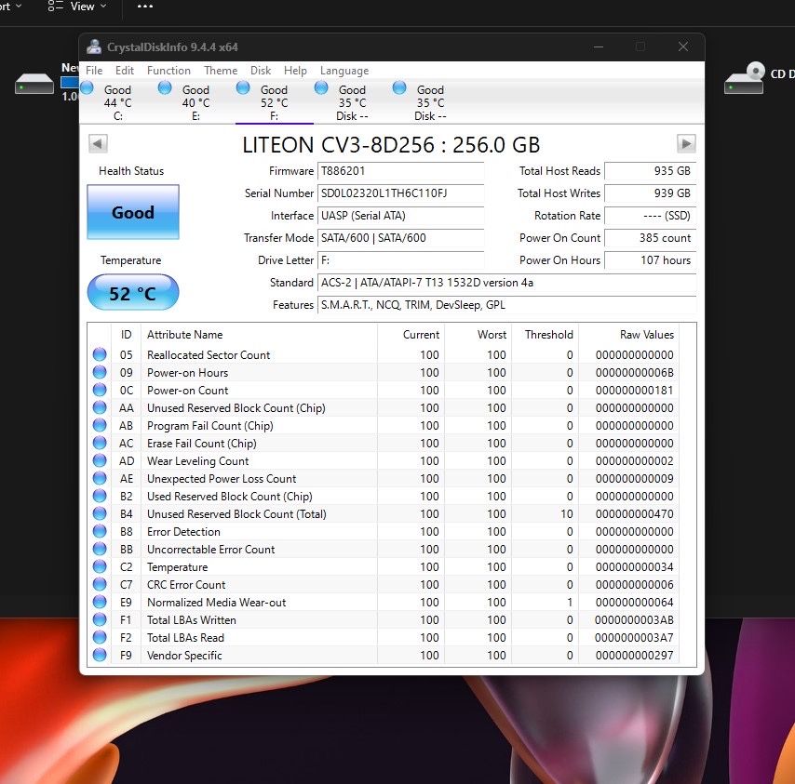Viewport: 795px width, 784px height.
Task: Select the Unused Reserved Block Count (Total) row
Action: coord(384,513)
